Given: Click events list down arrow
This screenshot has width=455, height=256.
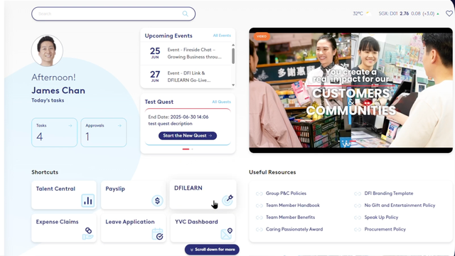Looking at the screenshot, I should 233,85.
